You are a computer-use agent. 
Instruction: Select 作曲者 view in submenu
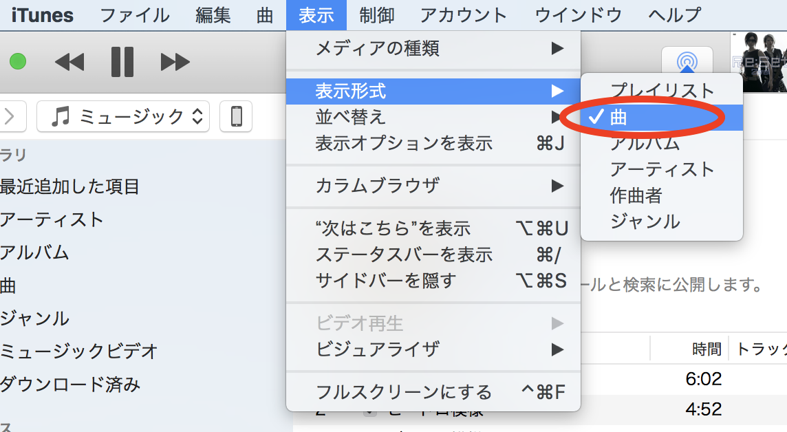pyautogui.click(x=662, y=195)
